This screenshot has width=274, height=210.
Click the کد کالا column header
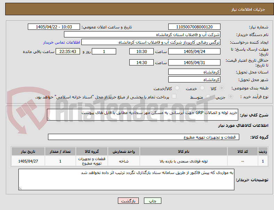coord(243,151)
